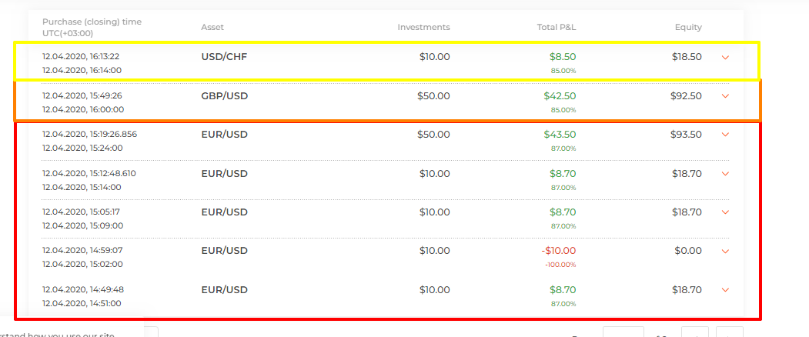Click the Investments column header
Screen dimensions: 809x337
423,28
